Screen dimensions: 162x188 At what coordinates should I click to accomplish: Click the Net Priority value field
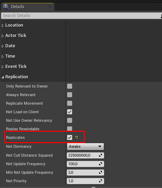(x=85, y=181)
